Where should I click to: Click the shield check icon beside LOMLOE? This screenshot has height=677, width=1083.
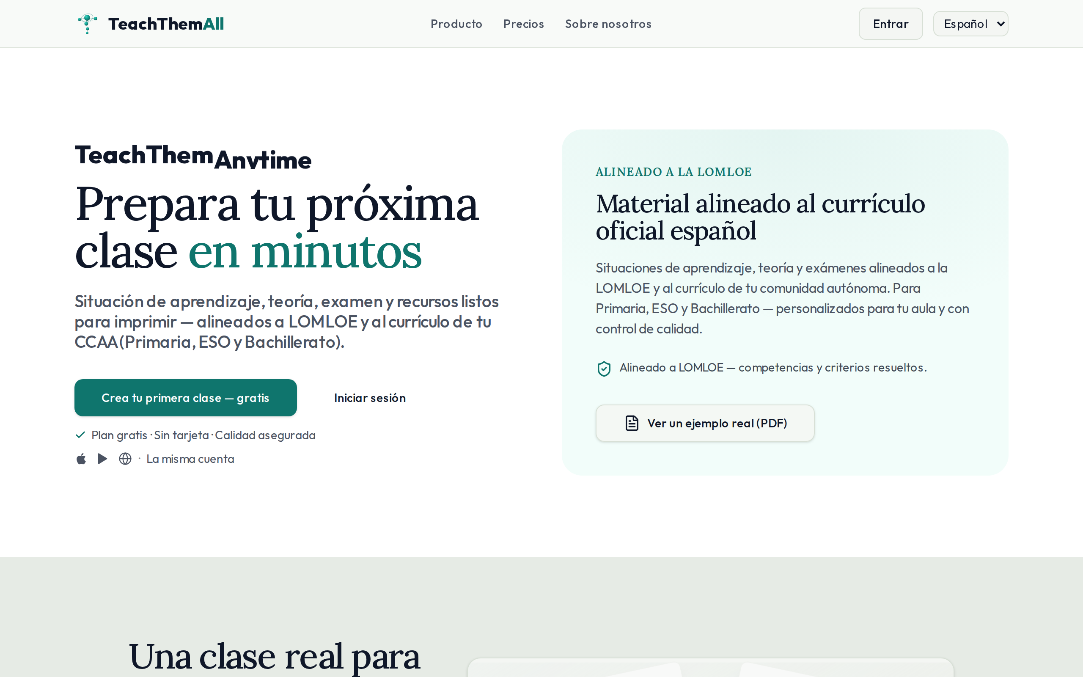point(604,369)
